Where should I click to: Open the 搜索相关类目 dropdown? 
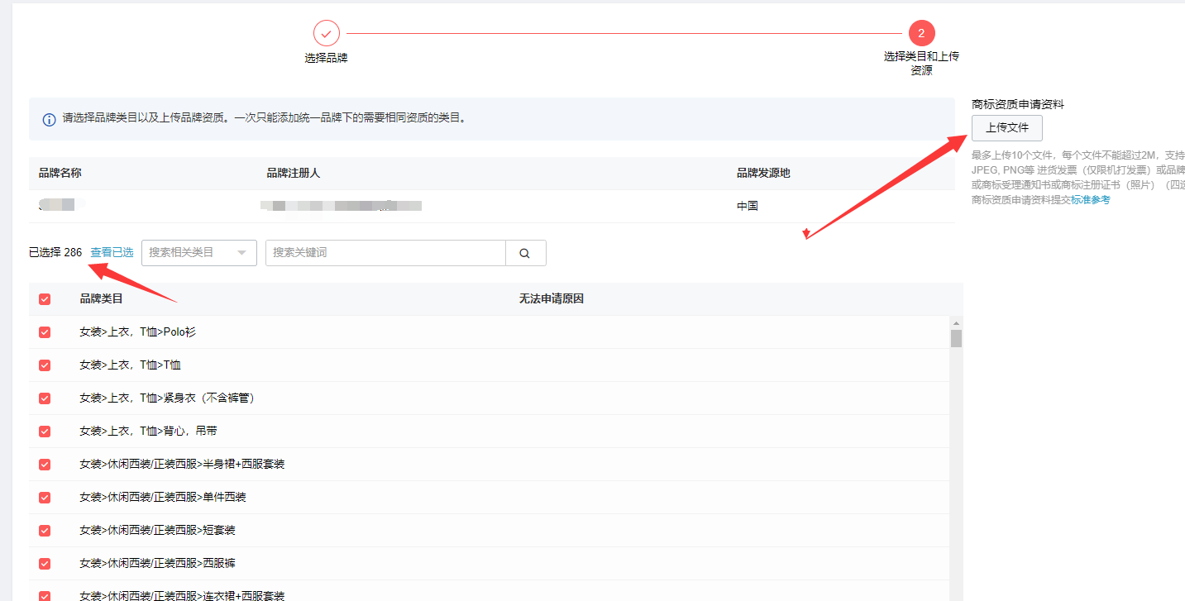198,252
